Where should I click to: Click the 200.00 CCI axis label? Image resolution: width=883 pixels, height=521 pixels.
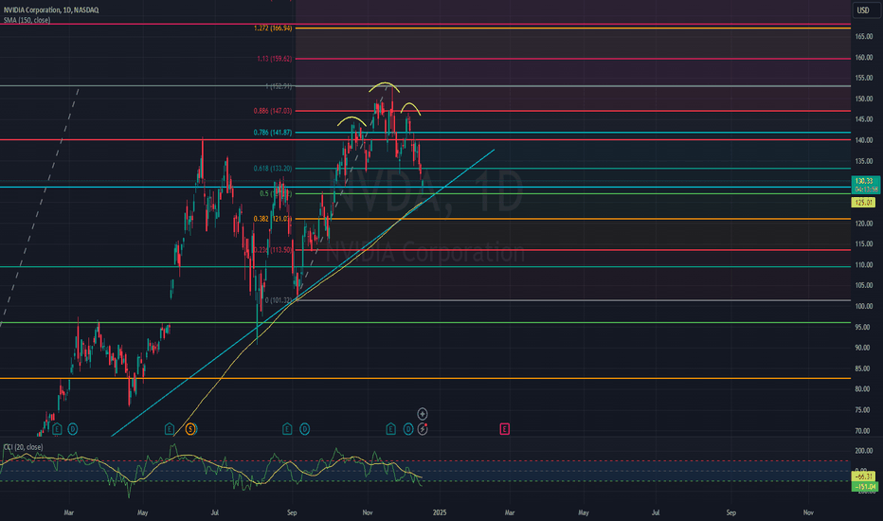coord(863,451)
